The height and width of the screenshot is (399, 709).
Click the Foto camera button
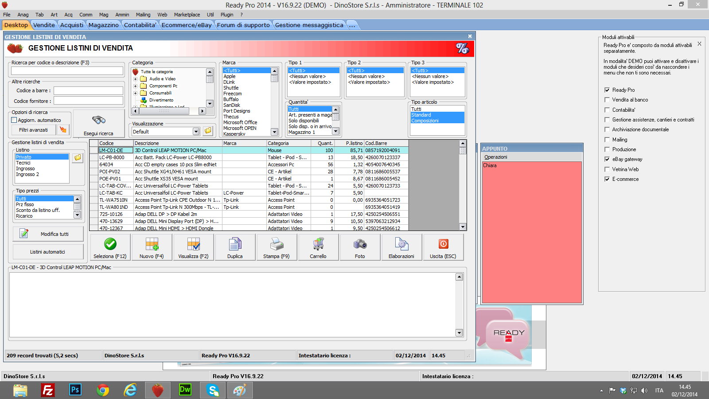pyautogui.click(x=360, y=247)
